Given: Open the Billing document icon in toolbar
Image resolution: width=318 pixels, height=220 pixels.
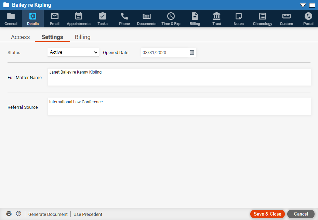Looking at the screenshot, I should (x=195, y=16).
